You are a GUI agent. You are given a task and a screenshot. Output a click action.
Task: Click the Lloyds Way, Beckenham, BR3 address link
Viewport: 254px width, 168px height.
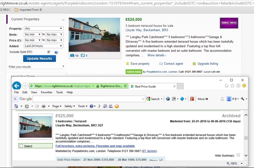(x=147, y=30)
